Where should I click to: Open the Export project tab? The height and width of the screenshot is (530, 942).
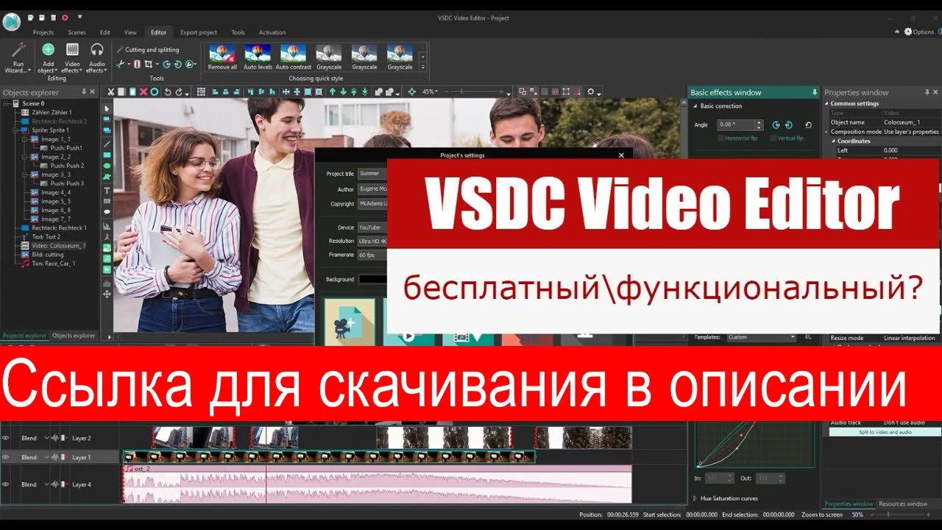pyautogui.click(x=199, y=32)
